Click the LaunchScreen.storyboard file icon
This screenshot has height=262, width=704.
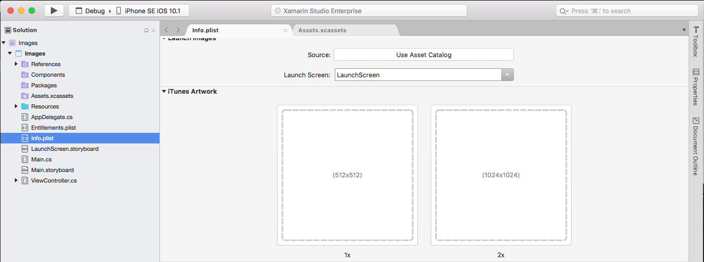coord(25,149)
